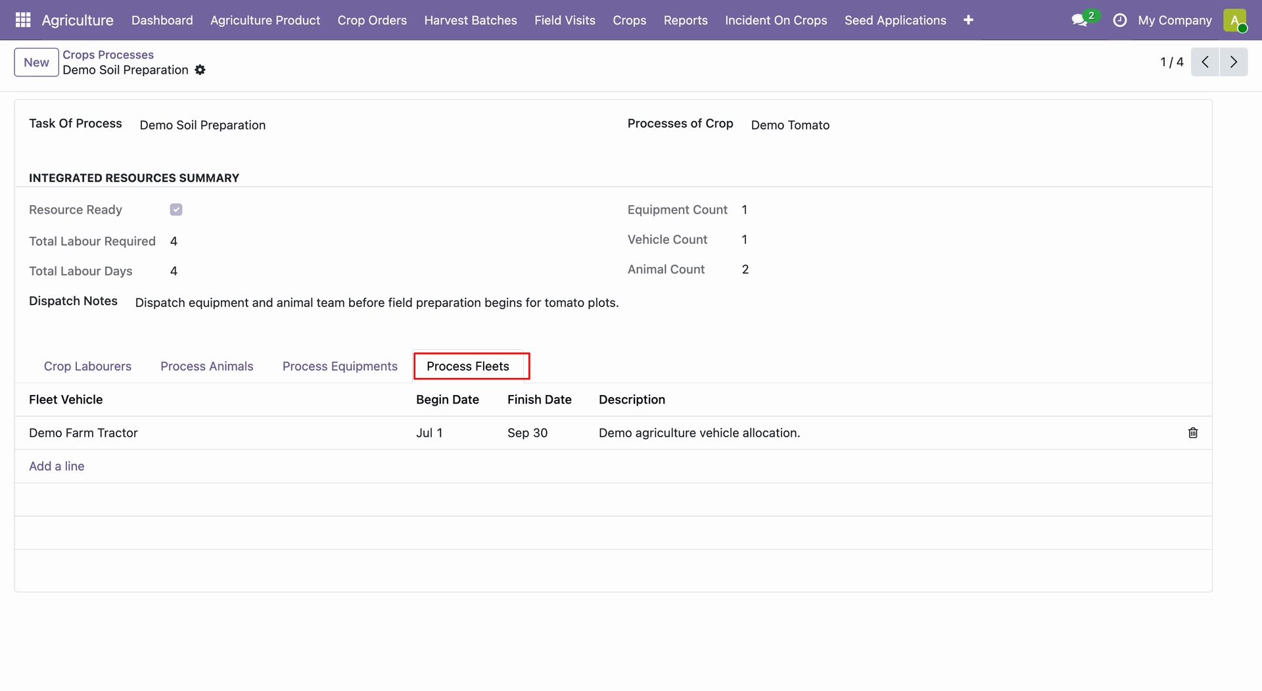Open the activities clock icon

point(1119,20)
